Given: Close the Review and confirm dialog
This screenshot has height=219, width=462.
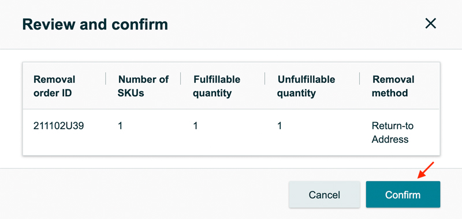Looking at the screenshot, I should (430, 24).
